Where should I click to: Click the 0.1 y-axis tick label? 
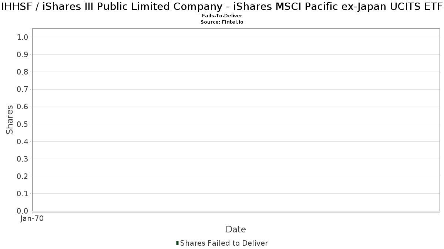point(23,194)
